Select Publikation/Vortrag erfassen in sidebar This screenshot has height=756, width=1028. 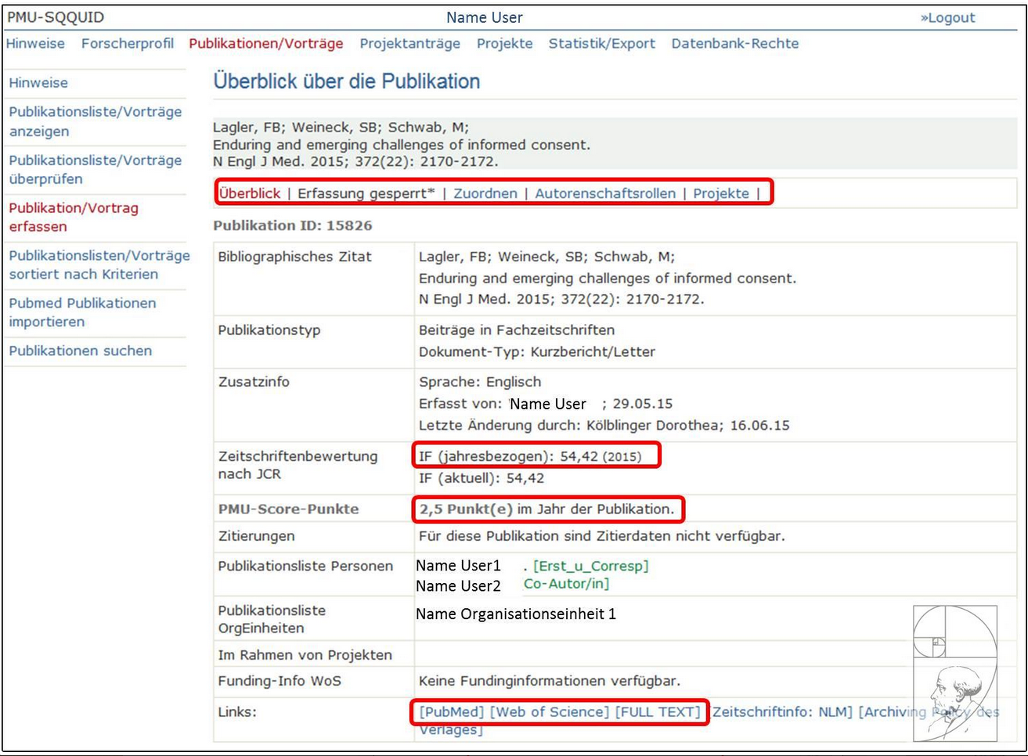(74, 218)
